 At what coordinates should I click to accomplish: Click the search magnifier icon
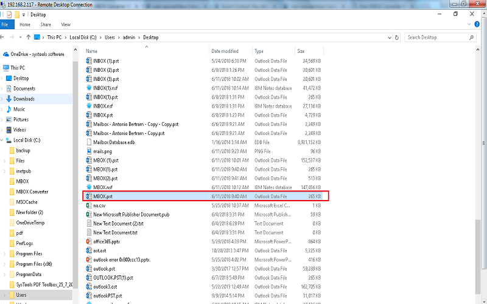click(471, 38)
